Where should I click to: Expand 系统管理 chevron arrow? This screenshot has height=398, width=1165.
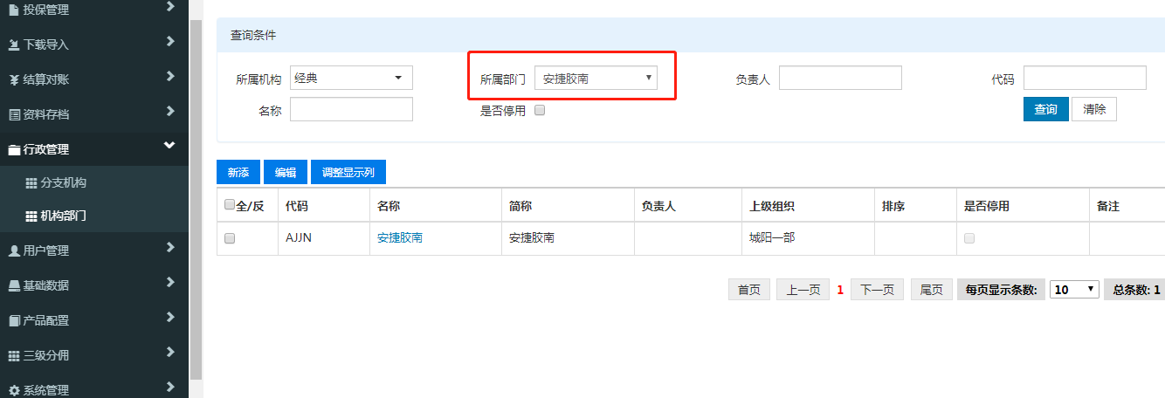[x=170, y=388]
